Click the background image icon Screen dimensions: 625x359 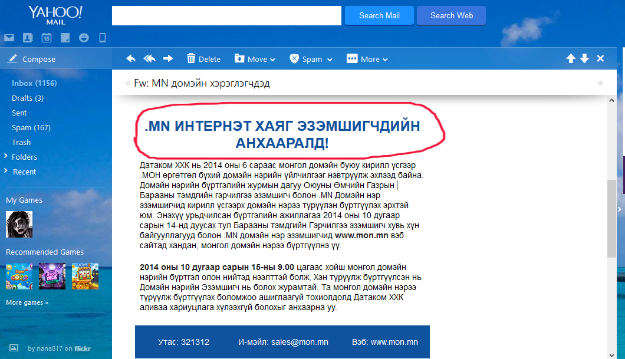tap(14, 348)
